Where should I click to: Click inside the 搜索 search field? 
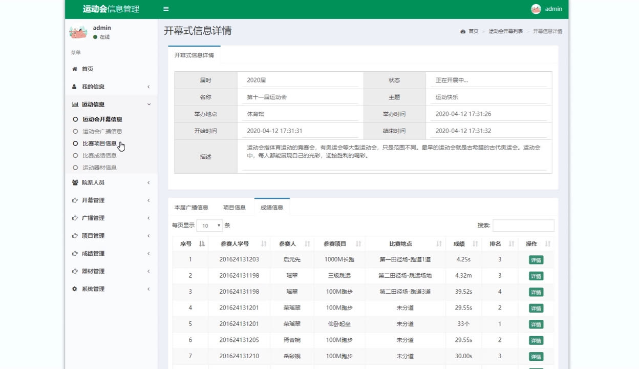[x=523, y=225]
